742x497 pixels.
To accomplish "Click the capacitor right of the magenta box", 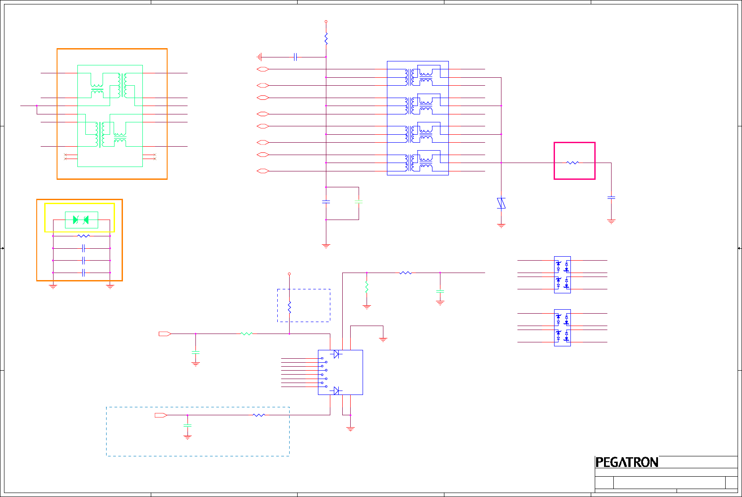I will (x=611, y=197).
